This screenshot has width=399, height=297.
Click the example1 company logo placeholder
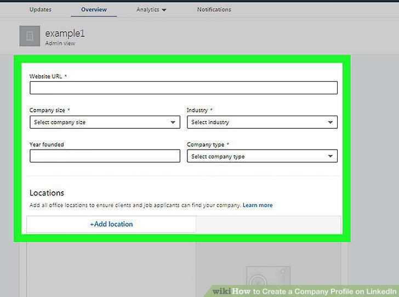point(30,36)
